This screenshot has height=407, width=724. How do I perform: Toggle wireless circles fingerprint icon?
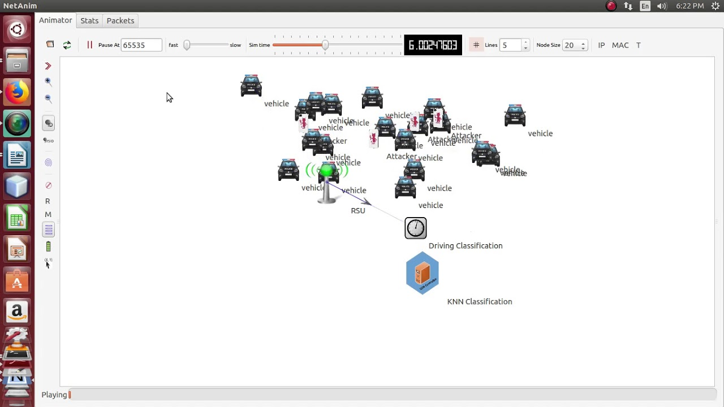48,163
